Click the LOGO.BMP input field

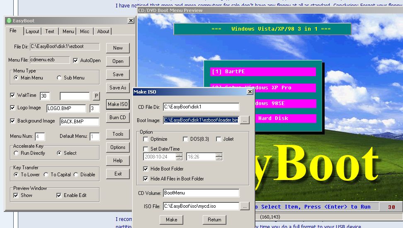pyautogui.click(x=66, y=108)
